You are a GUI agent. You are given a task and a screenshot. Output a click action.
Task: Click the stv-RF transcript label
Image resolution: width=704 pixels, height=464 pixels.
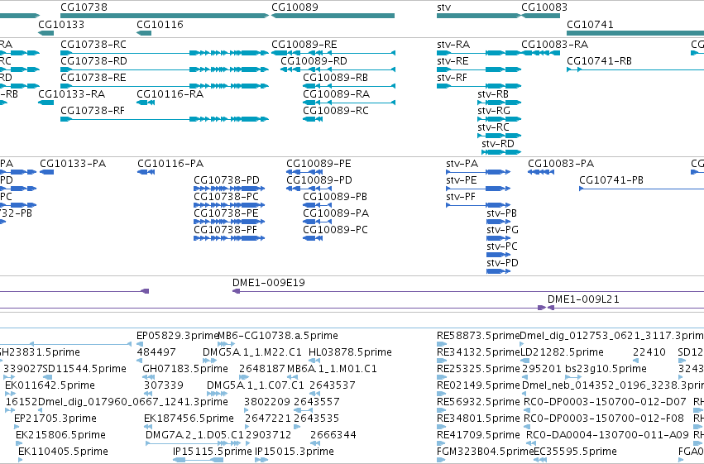[x=453, y=78]
